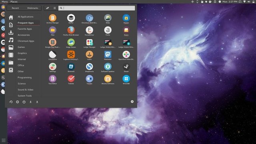The height and width of the screenshot is (144, 256).
Task: Switch app grid to list view
Action: (x=54, y=8)
